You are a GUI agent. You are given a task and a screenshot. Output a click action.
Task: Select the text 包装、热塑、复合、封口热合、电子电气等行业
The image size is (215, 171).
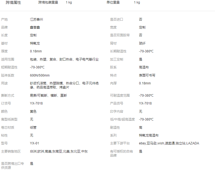pos(64,59)
